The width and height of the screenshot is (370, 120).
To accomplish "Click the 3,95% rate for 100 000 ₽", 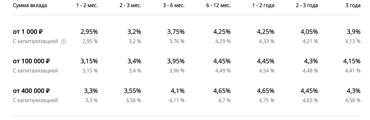I will 176,61.
